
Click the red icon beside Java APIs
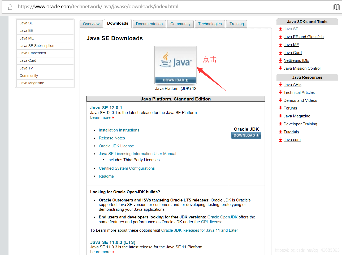[x=280, y=85]
